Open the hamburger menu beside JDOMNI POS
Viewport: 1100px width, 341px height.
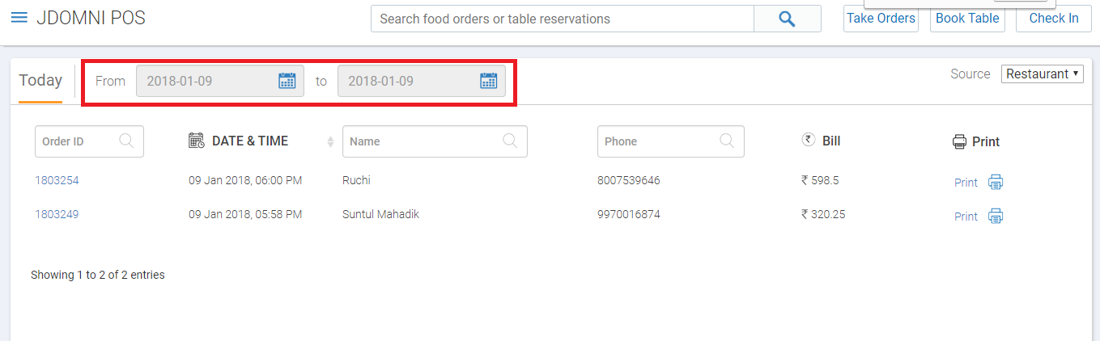click(x=19, y=18)
